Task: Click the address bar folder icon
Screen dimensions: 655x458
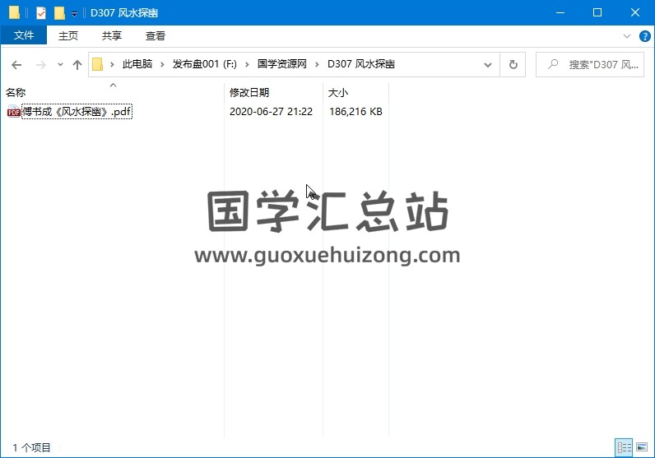Action: click(97, 64)
